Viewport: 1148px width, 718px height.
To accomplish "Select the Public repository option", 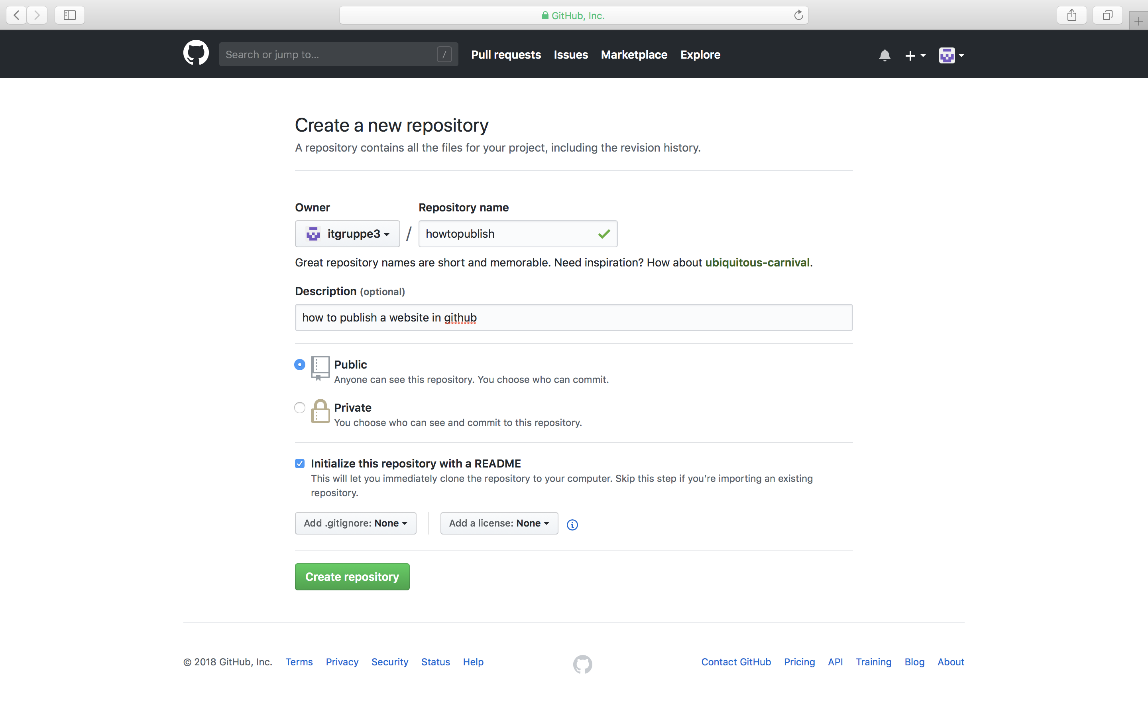I will click(299, 364).
